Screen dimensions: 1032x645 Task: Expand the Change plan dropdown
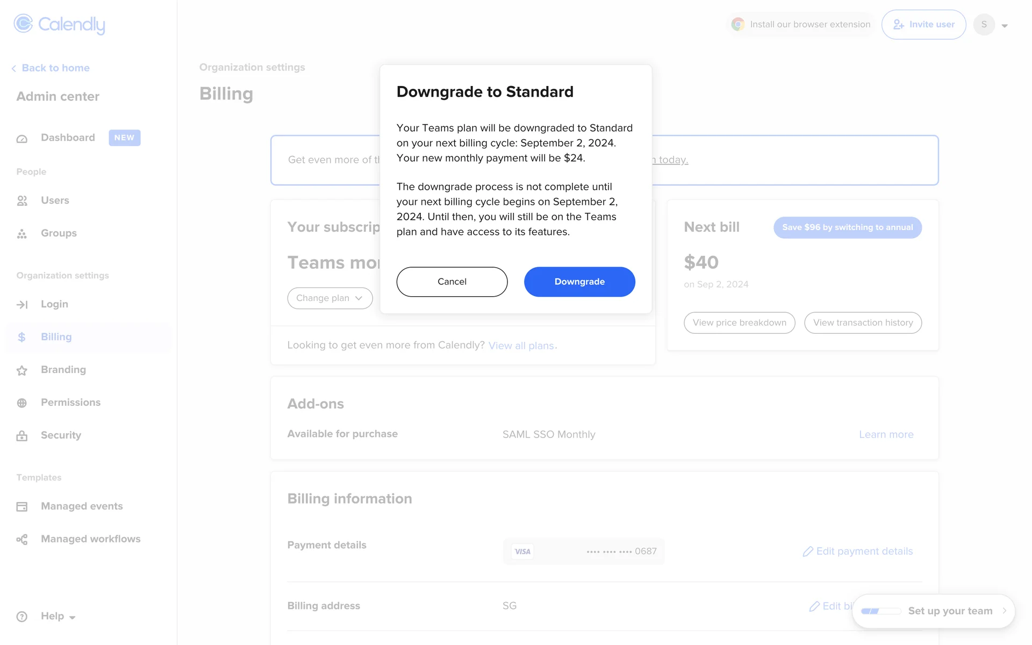[x=329, y=298]
